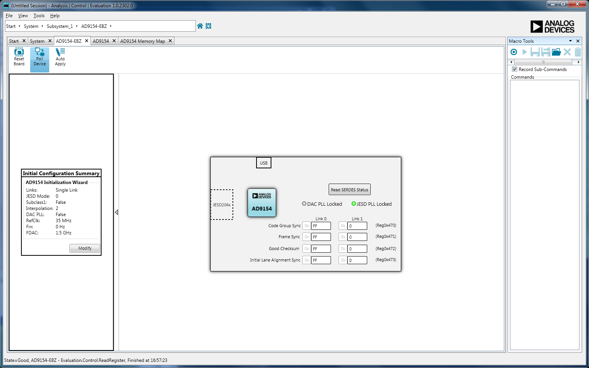Switch to the System tab
Image resolution: width=589 pixels, height=368 pixels.
pyautogui.click(x=37, y=41)
